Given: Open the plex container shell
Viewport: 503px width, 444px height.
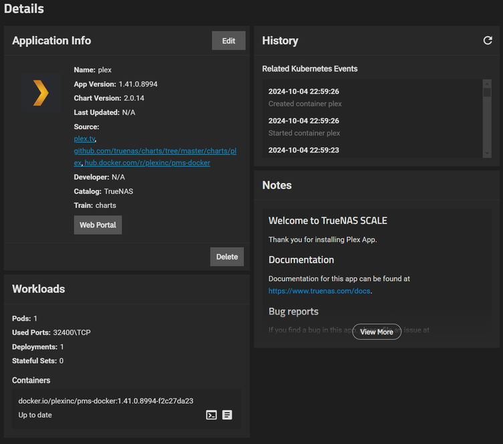Looking at the screenshot, I should pos(211,415).
